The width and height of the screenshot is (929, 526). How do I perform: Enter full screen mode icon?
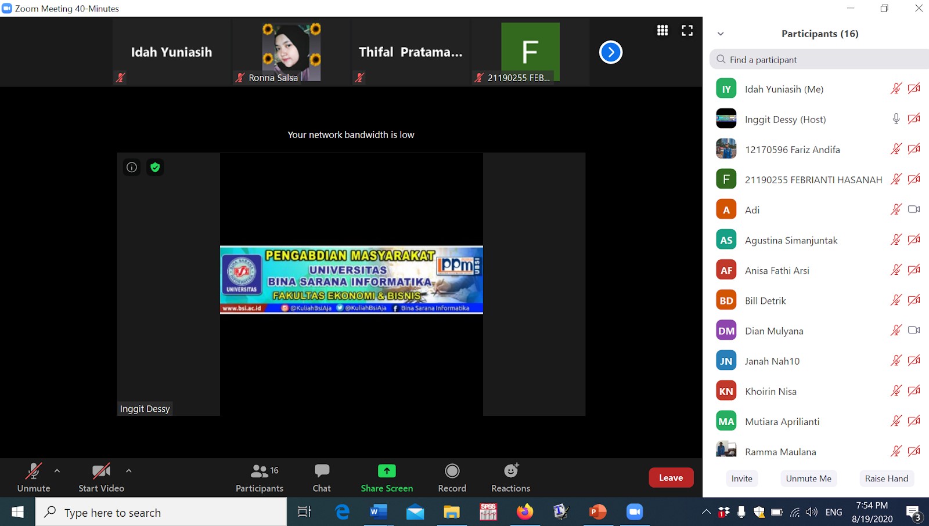pos(687,31)
